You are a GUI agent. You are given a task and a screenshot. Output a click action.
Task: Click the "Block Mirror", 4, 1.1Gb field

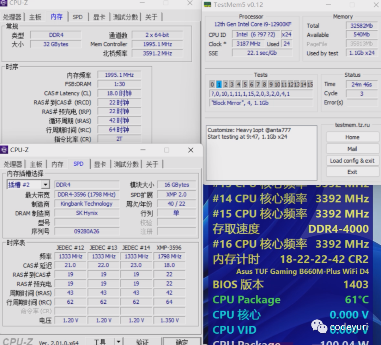coord(261,103)
